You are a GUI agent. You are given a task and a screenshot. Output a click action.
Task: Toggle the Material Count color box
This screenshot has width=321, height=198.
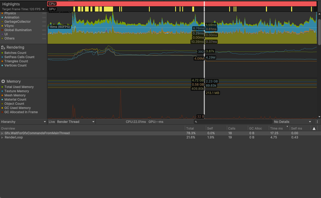(x=2, y=99)
